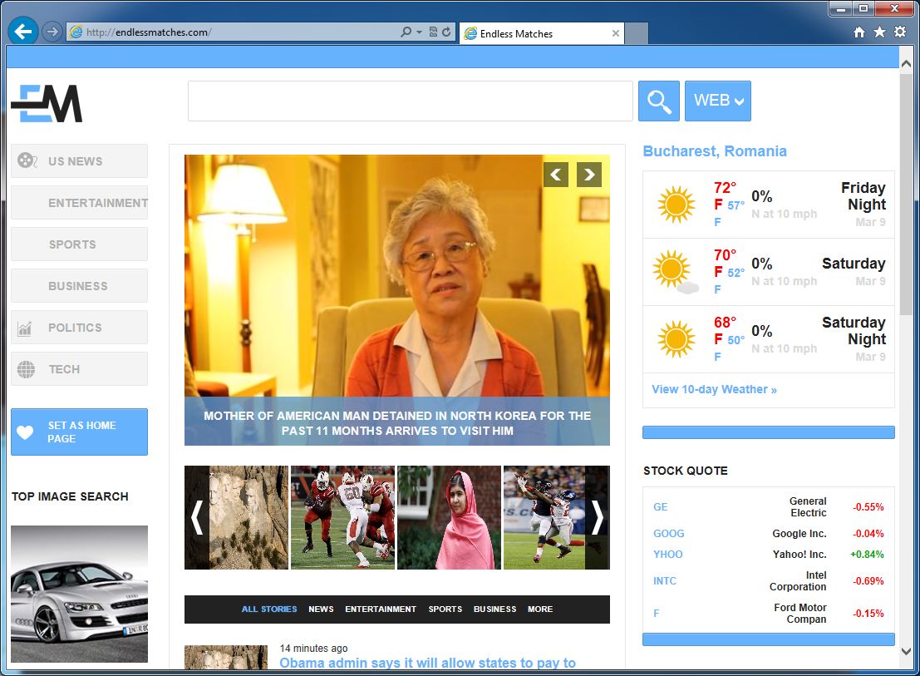Expand the WEB search type dropdown
The image size is (920, 676).
718,101
